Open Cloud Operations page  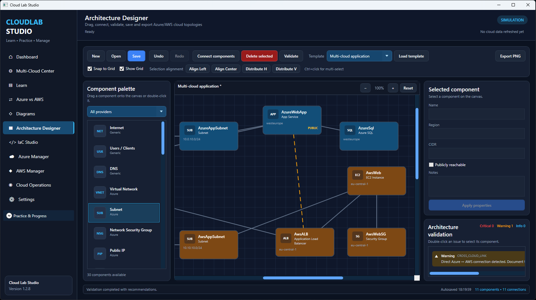click(38, 185)
